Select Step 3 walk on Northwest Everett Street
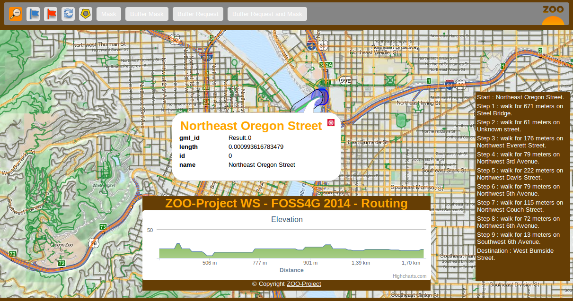 point(520,142)
